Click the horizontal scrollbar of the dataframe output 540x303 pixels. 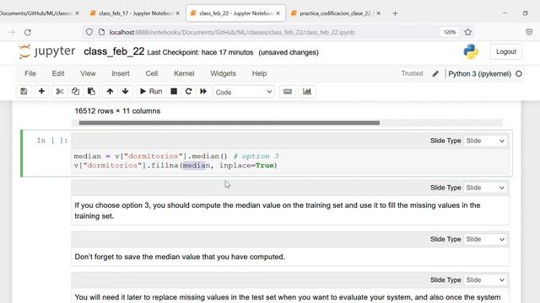tap(229, 123)
